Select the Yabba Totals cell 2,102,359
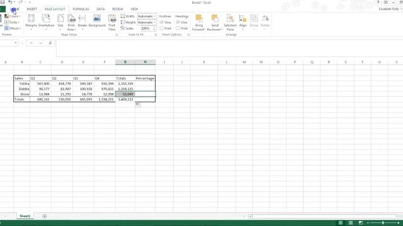Image resolution: width=403 pixels, height=226 pixels. click(125, 83)
